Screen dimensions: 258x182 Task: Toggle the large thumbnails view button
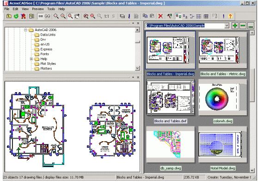[178, 16]
